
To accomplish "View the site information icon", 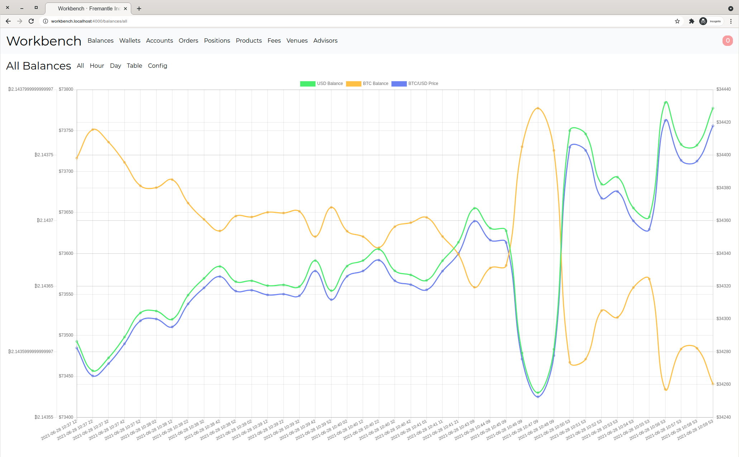I will [x=46, y=21].
